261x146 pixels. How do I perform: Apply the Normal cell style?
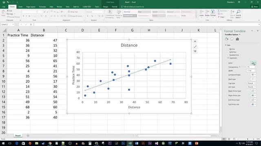point(130,12)
